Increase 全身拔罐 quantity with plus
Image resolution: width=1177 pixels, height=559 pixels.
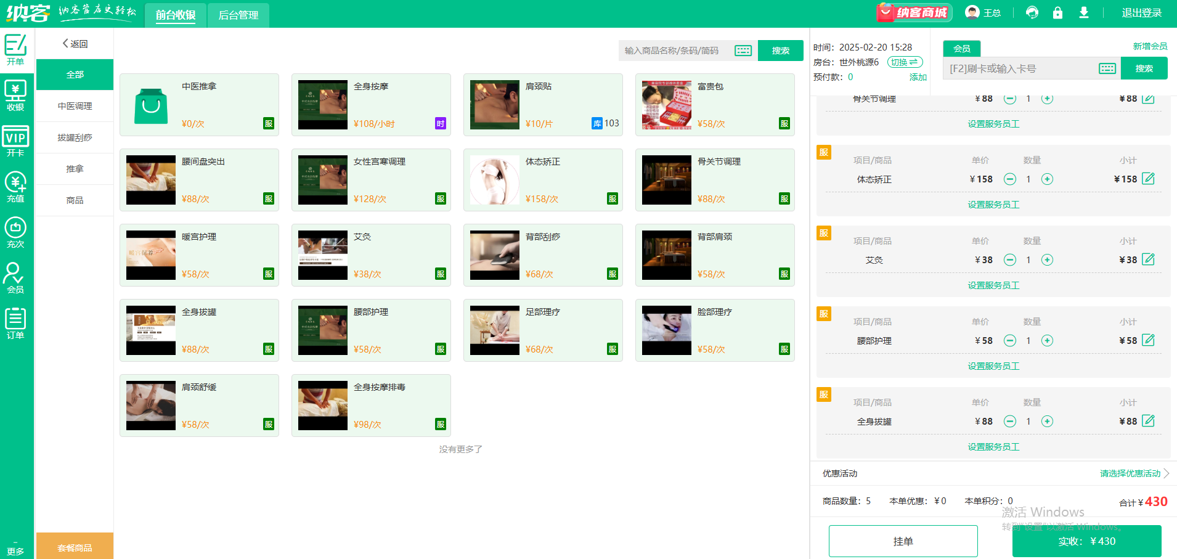[x=1047, y=422]
